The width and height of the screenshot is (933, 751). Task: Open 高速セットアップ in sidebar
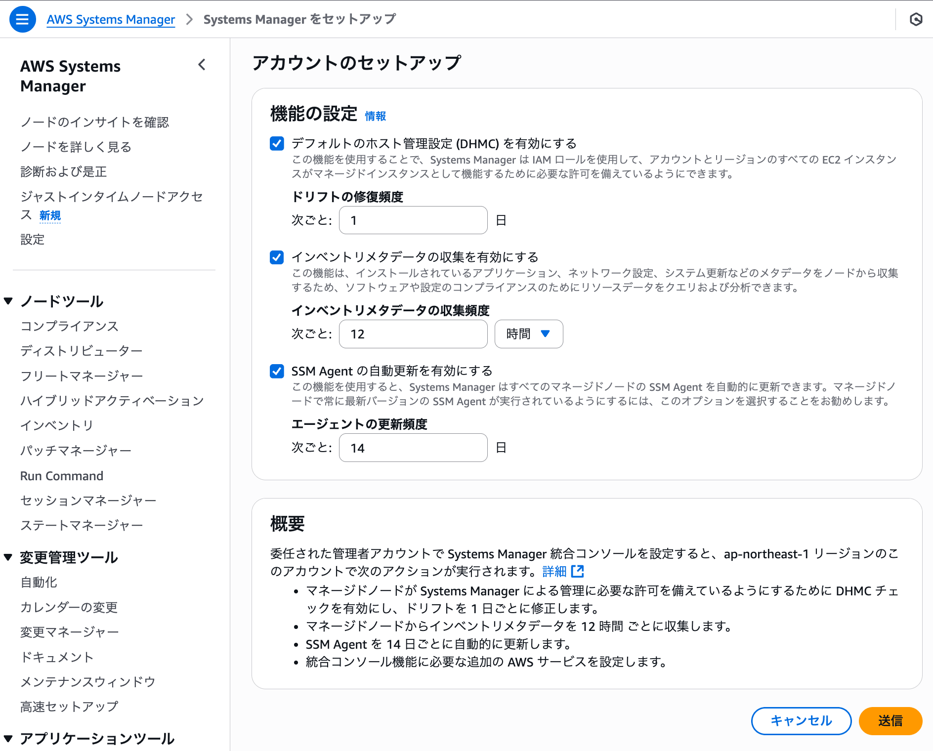(x=69, y=707)
